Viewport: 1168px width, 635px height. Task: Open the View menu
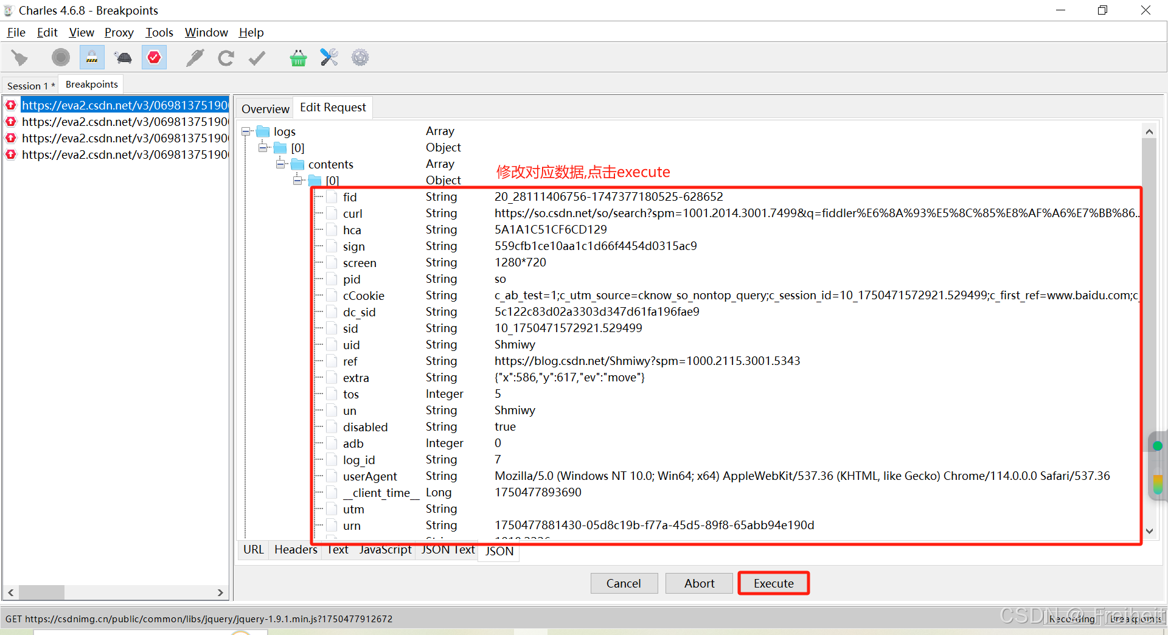[82, 32]
